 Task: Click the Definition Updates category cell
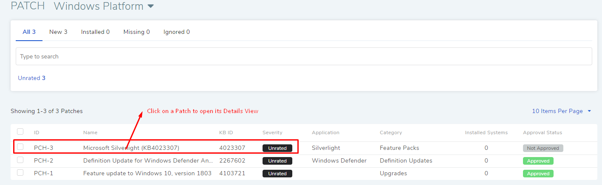point(406,160)
